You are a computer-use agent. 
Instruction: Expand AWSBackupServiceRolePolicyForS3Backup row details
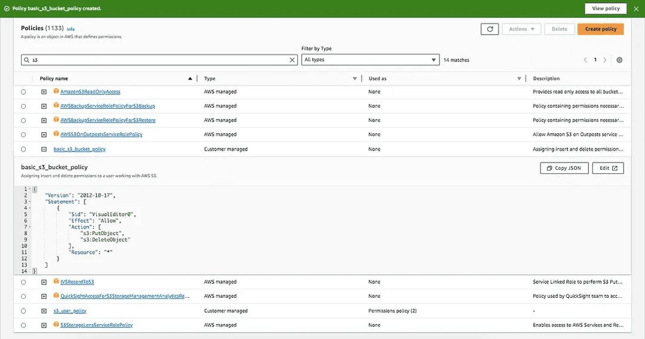pyautogui.click(x=44, y=106)
